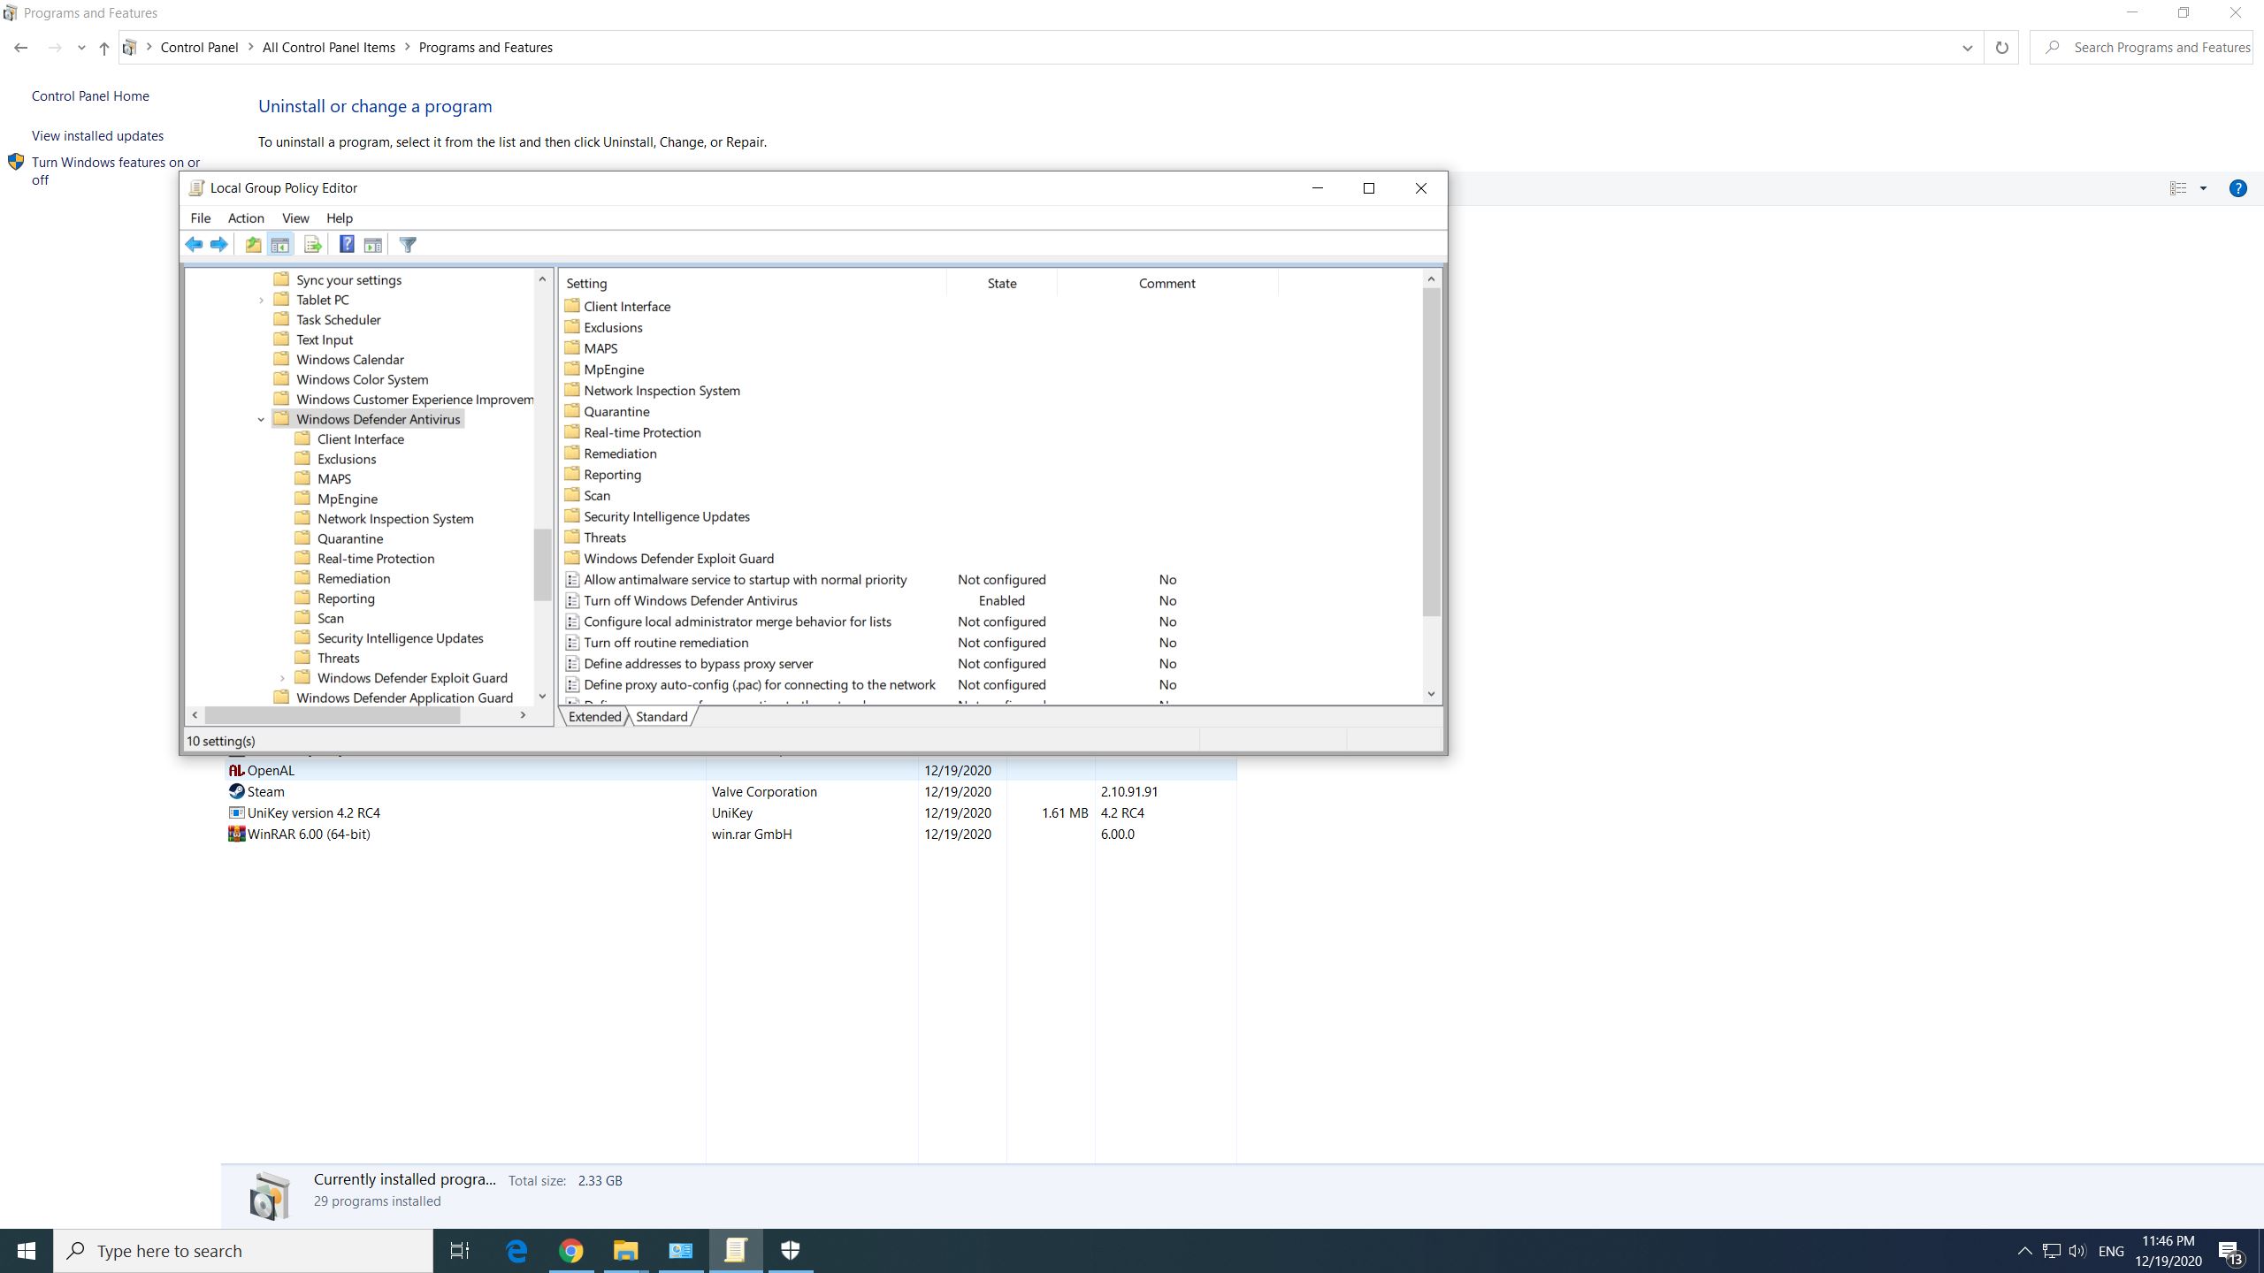The height and width of the screenshot is (1273, 2264).
Task: Click Turn off Windows Defender Antivirus setting
Action: pos(691,600)
